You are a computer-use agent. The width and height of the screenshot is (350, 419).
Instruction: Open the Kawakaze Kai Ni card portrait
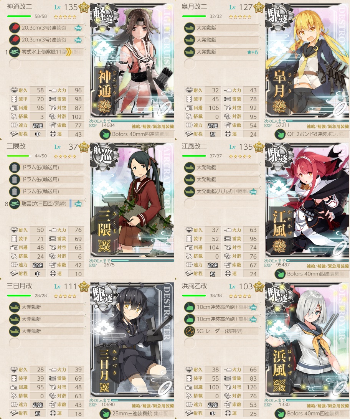tap(307, 204)
